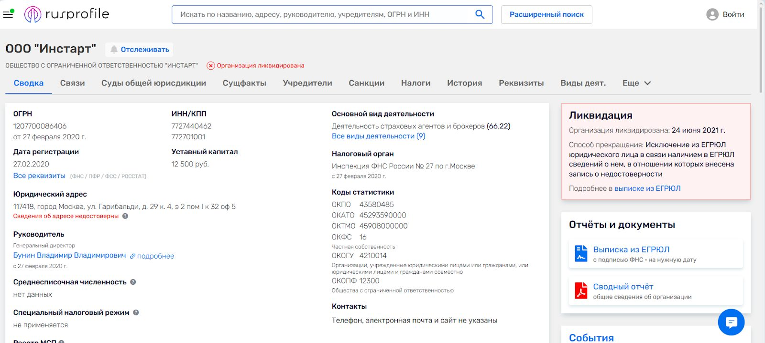Open help icon for Специальный налоговый режим
Viewport: 765px width, 343px height.
point(136,312)
